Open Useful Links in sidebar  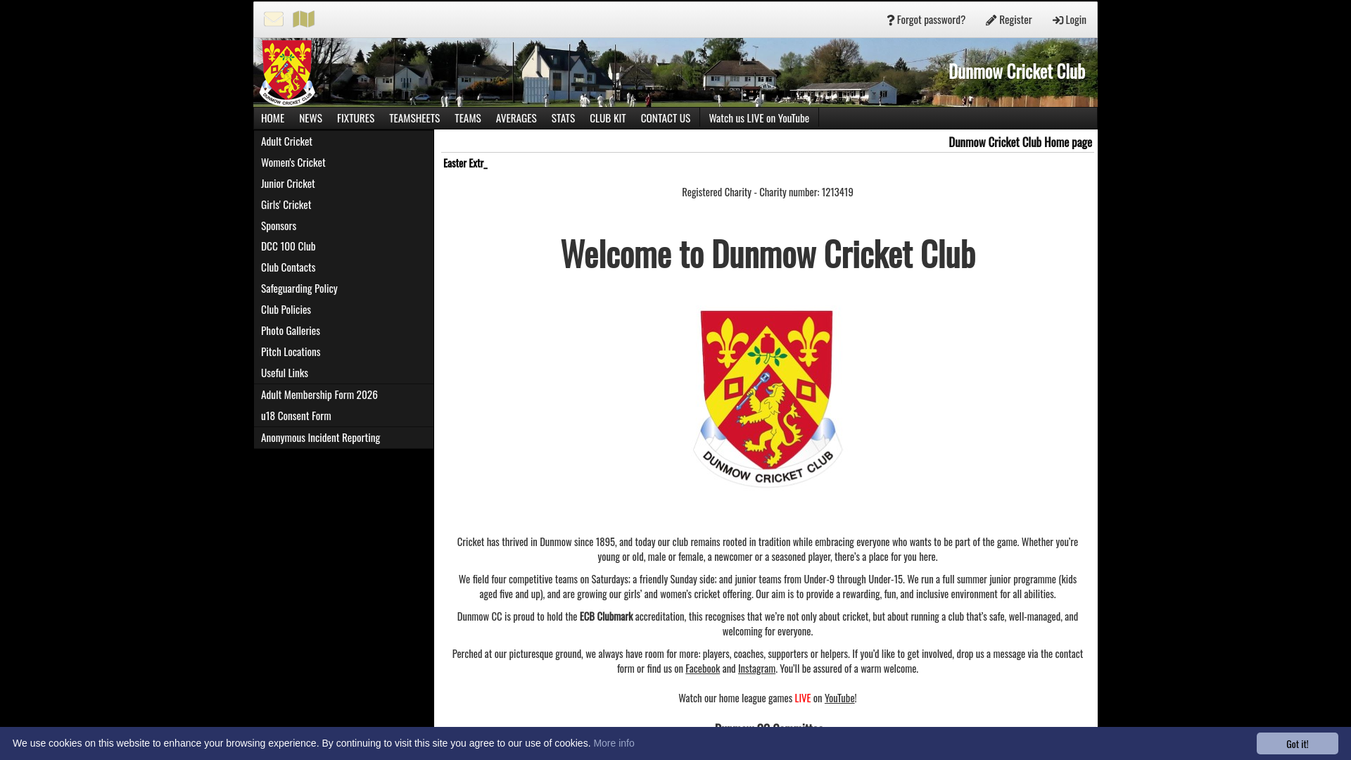coord(343,373)
